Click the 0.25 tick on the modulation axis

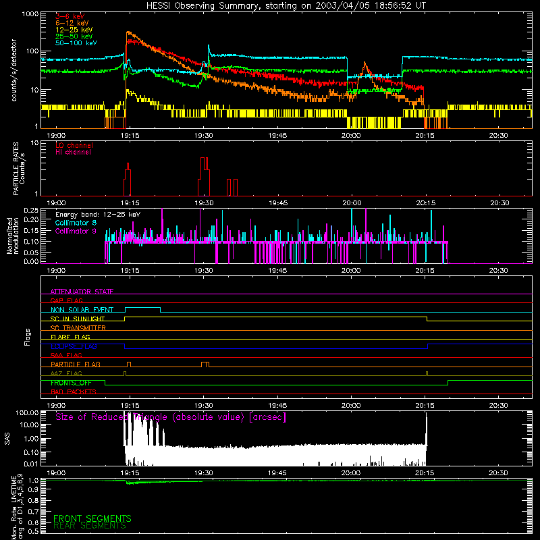[31, 211]
